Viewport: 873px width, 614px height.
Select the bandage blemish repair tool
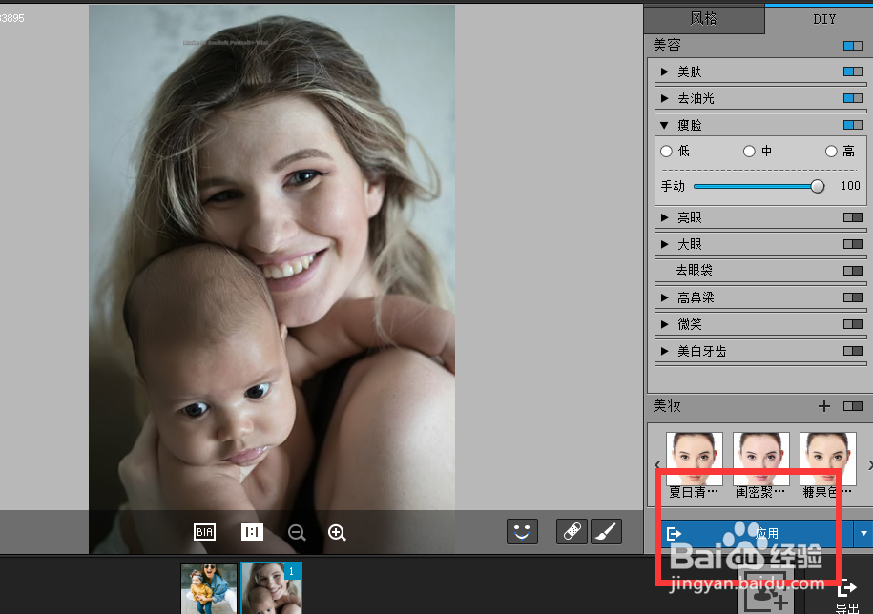[x=572, y=532]
